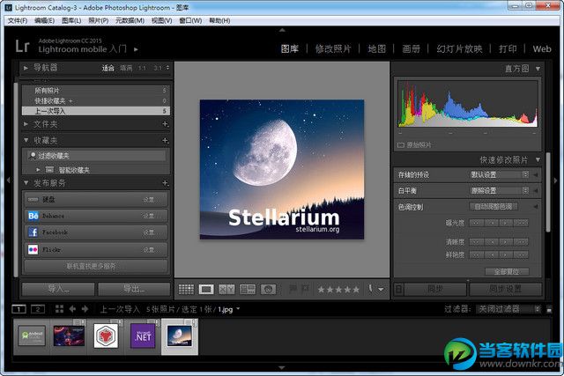Open the Edit (编辑) menu
Image resolution: width=564 pixels, height=376 pixels.
45,20
